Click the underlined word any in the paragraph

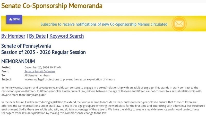tap(146, 88)
